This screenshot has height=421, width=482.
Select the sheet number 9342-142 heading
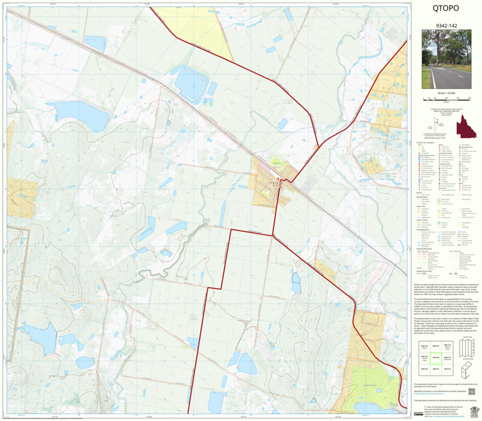446,26
